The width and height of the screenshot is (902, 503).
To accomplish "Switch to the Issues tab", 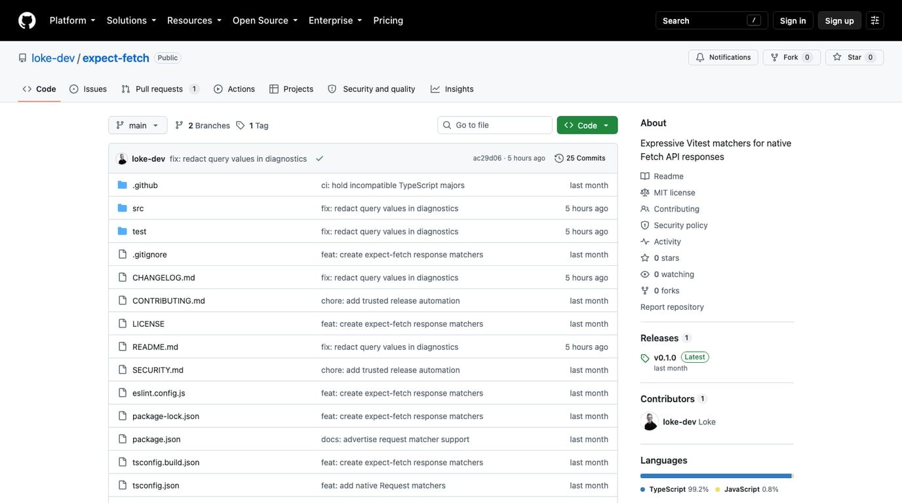I will [x=88, y=89].
